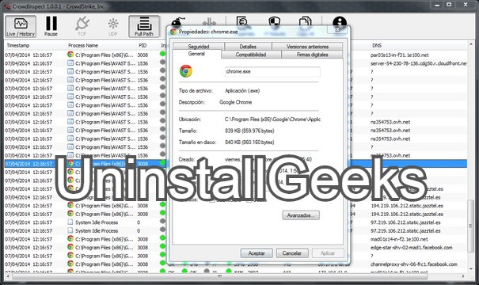The width and height of the screenshot is (479, 285).
Task: Click the vertical scrollbar thumb in connection list
Action: pyautogui.click(x=471, y=226)
